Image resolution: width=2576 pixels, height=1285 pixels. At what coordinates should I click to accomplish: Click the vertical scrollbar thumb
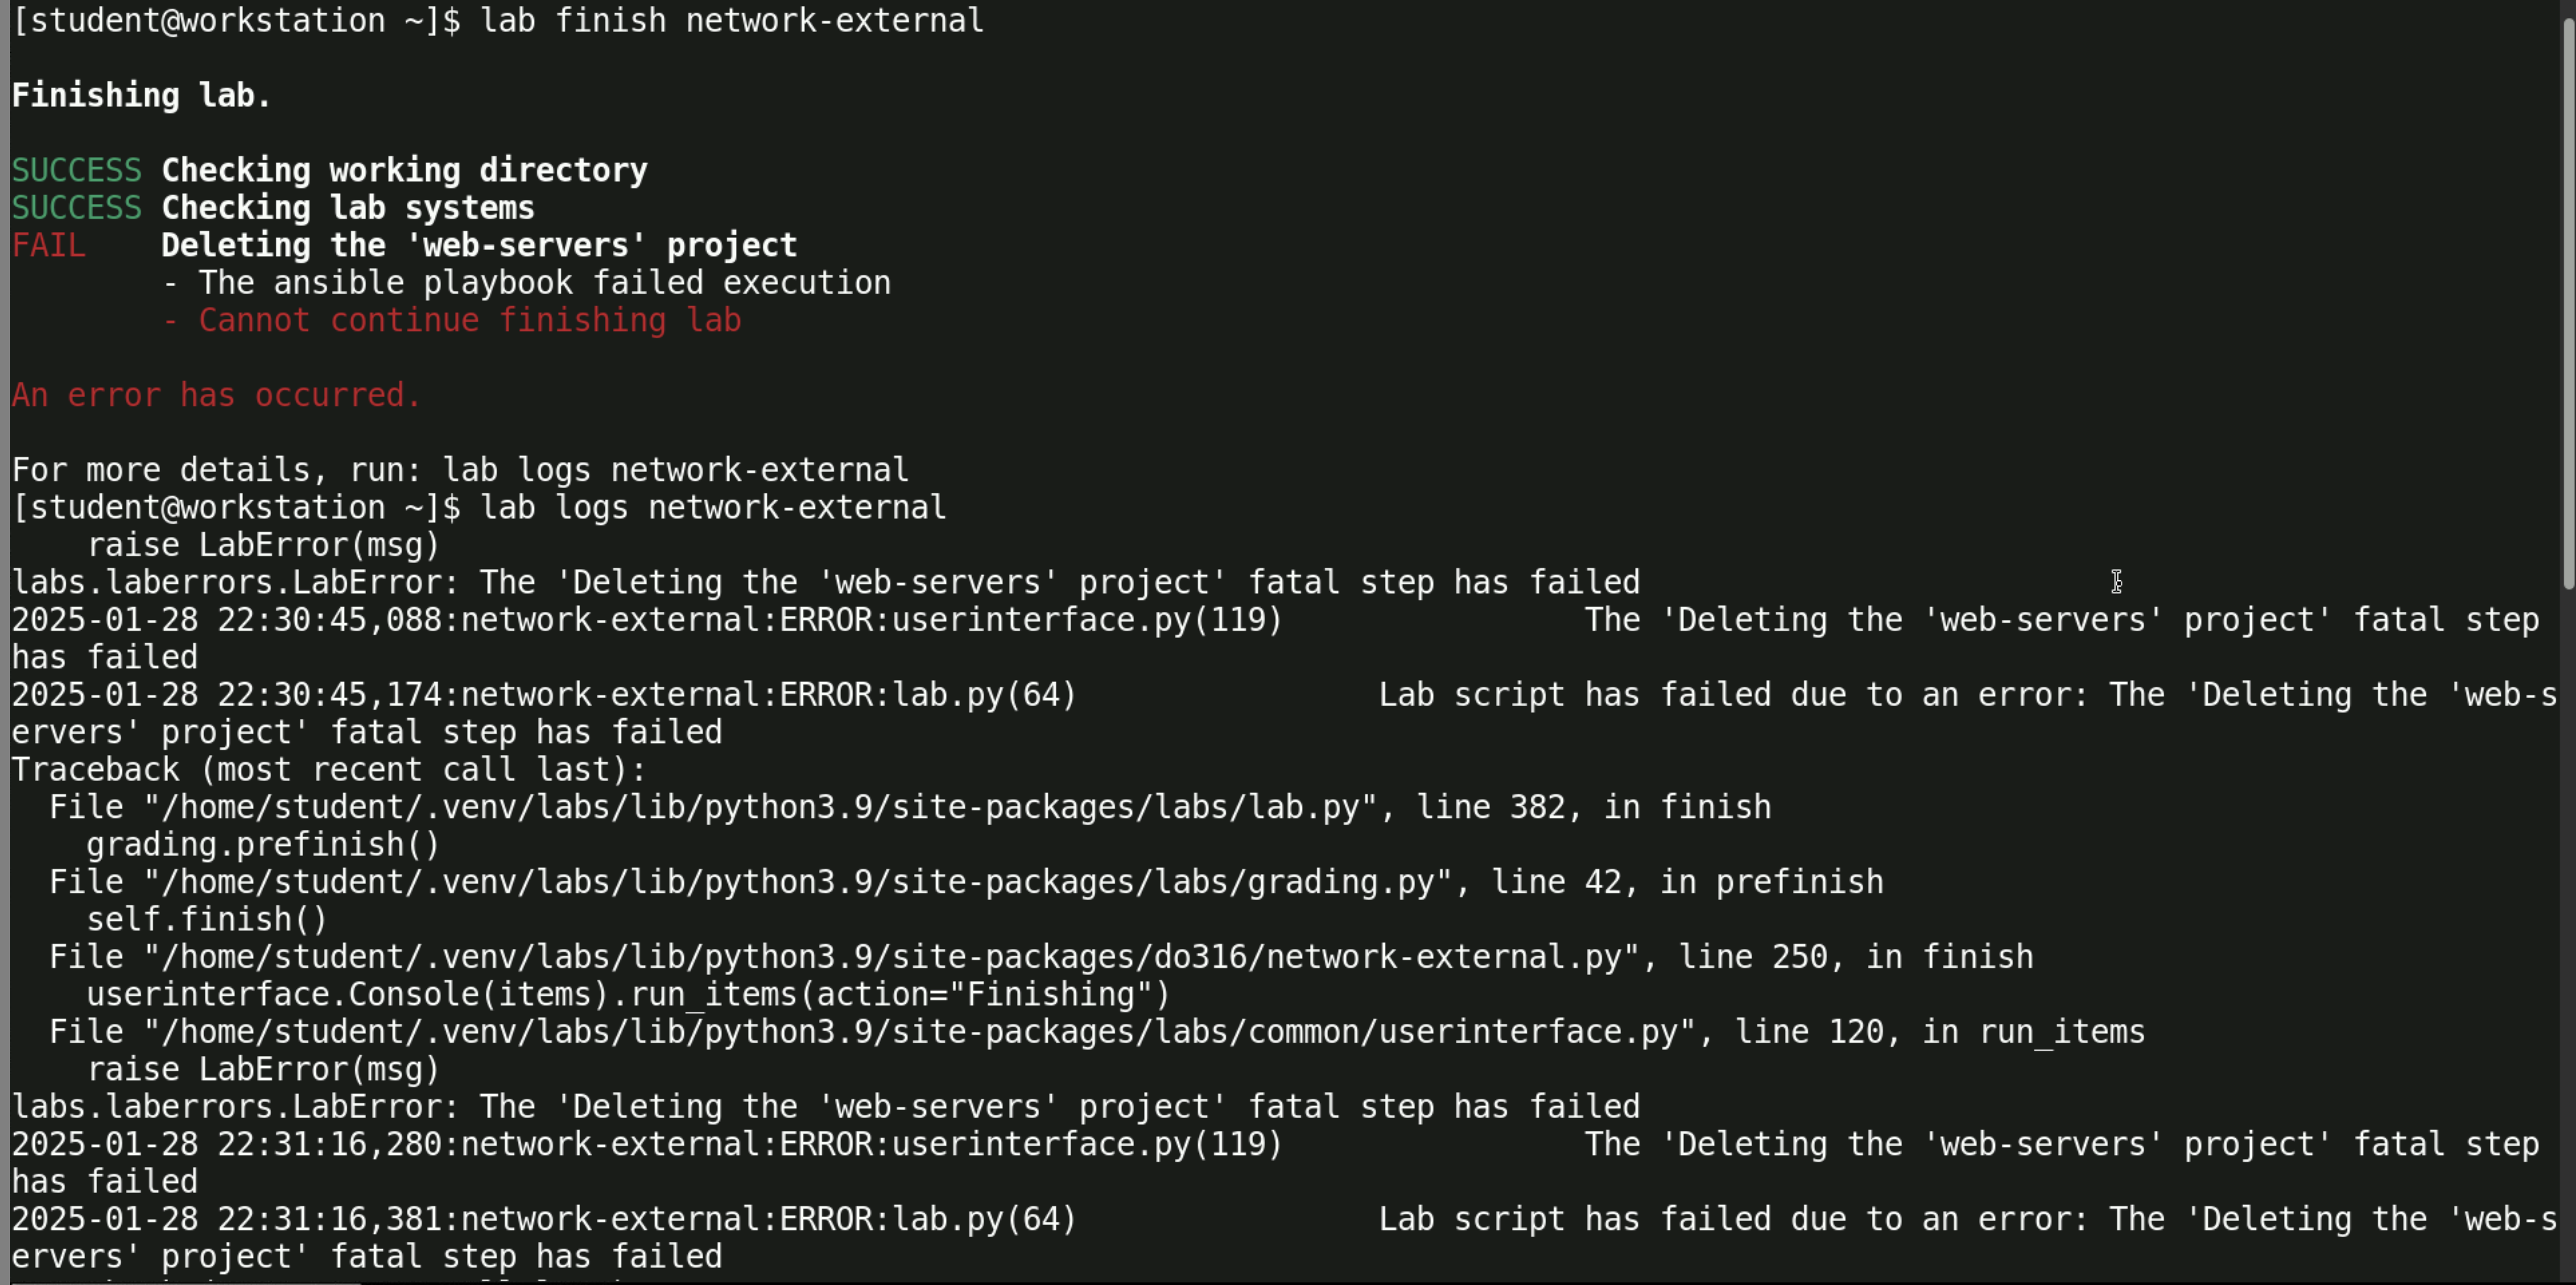click(2567, 300)
